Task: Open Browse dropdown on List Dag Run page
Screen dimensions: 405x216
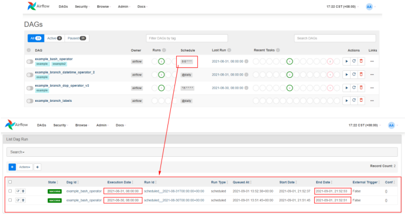Action: pyautogui.click(x=82, y=125)
